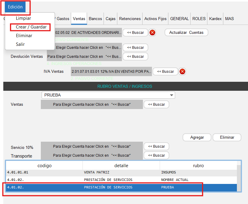This screenshot has width=248, height=204.
Task: Select Limpiar menu option
Action: (x=23, y=18)
